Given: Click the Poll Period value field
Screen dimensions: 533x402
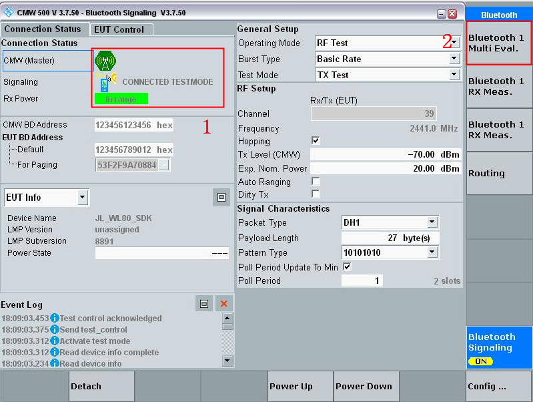Looking at the screenshot, I should tap(362, 280).
